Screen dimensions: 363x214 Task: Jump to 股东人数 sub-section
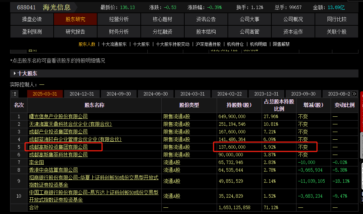coord(87,44)
